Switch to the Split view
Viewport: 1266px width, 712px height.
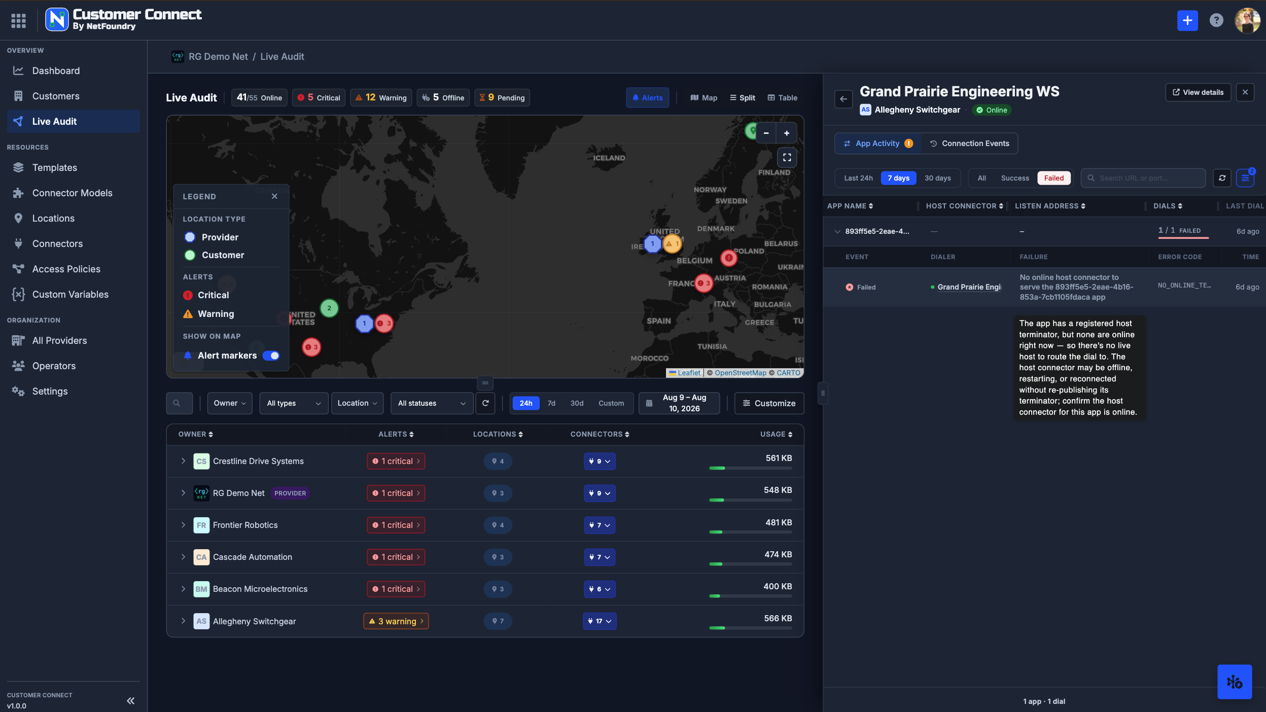pos(742,98)
